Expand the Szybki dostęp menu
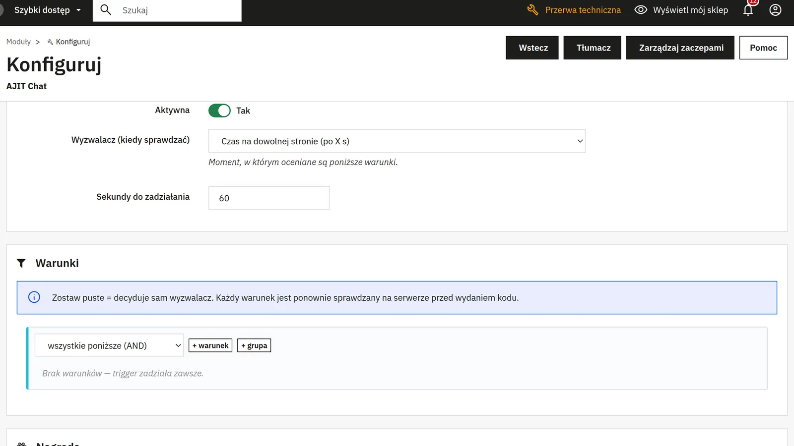Image resolution: width=794 pixels, height=446 pixels. [x=47, y=10]
